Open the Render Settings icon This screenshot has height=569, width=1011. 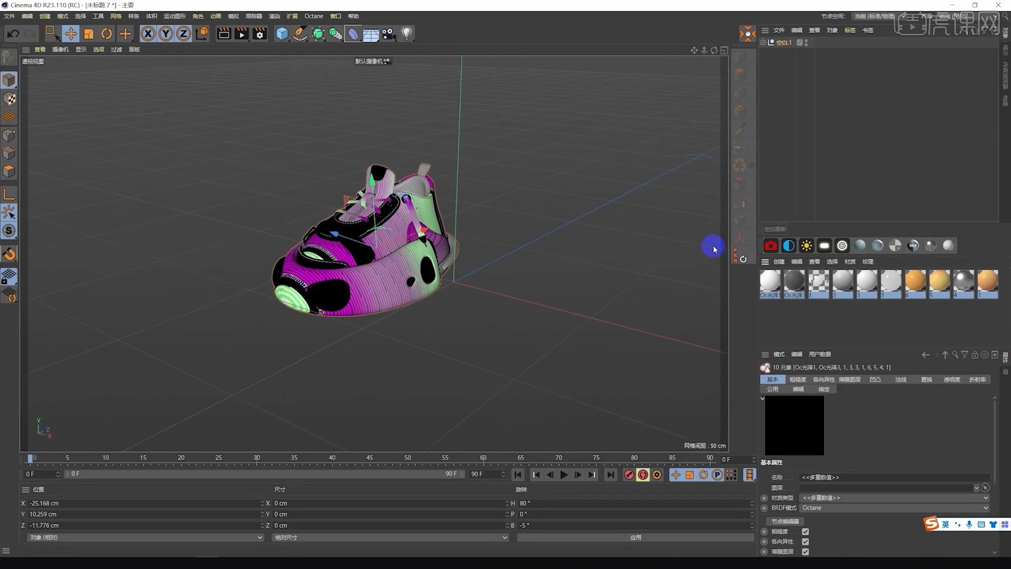[x=259, y=33]
